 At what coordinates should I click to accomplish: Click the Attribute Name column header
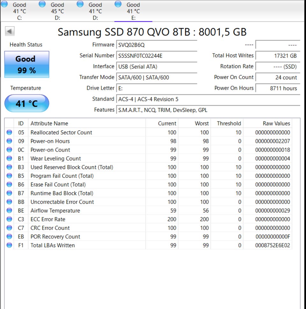(49, 124)
